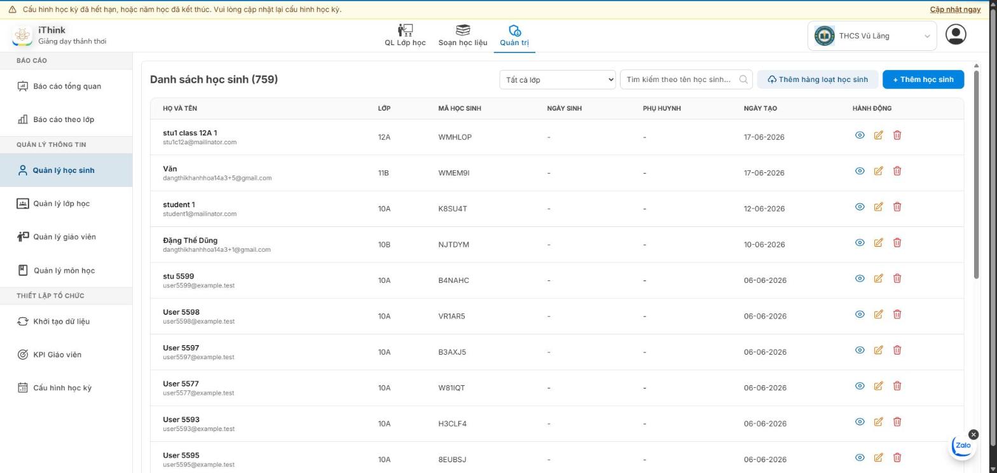The image size is (997, 473).
Task: Switch to the QL Lớp học tab
Action: coord(405,36)
